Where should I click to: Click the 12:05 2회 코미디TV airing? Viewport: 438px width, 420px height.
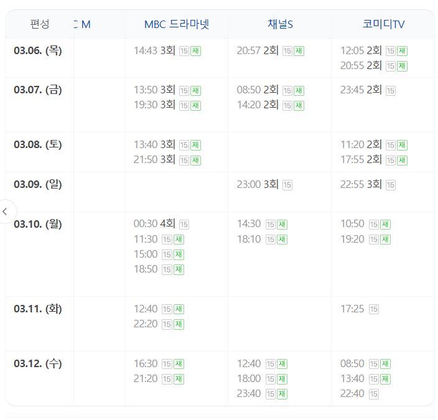click(x=361, y=50)
